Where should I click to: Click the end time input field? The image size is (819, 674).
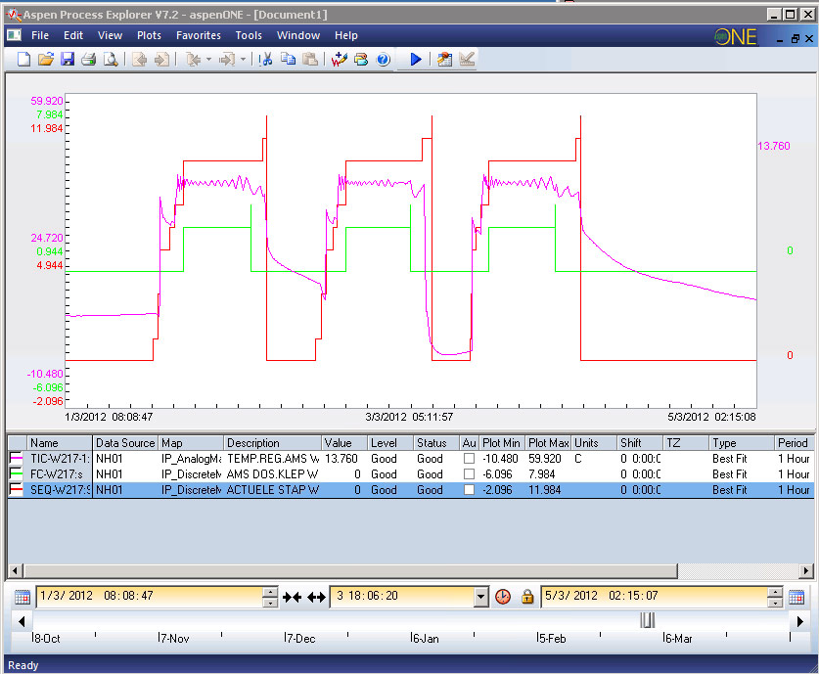tap(654, 596)
